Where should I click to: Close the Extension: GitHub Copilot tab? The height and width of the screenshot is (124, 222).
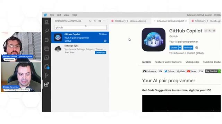(x=186, y=21)
